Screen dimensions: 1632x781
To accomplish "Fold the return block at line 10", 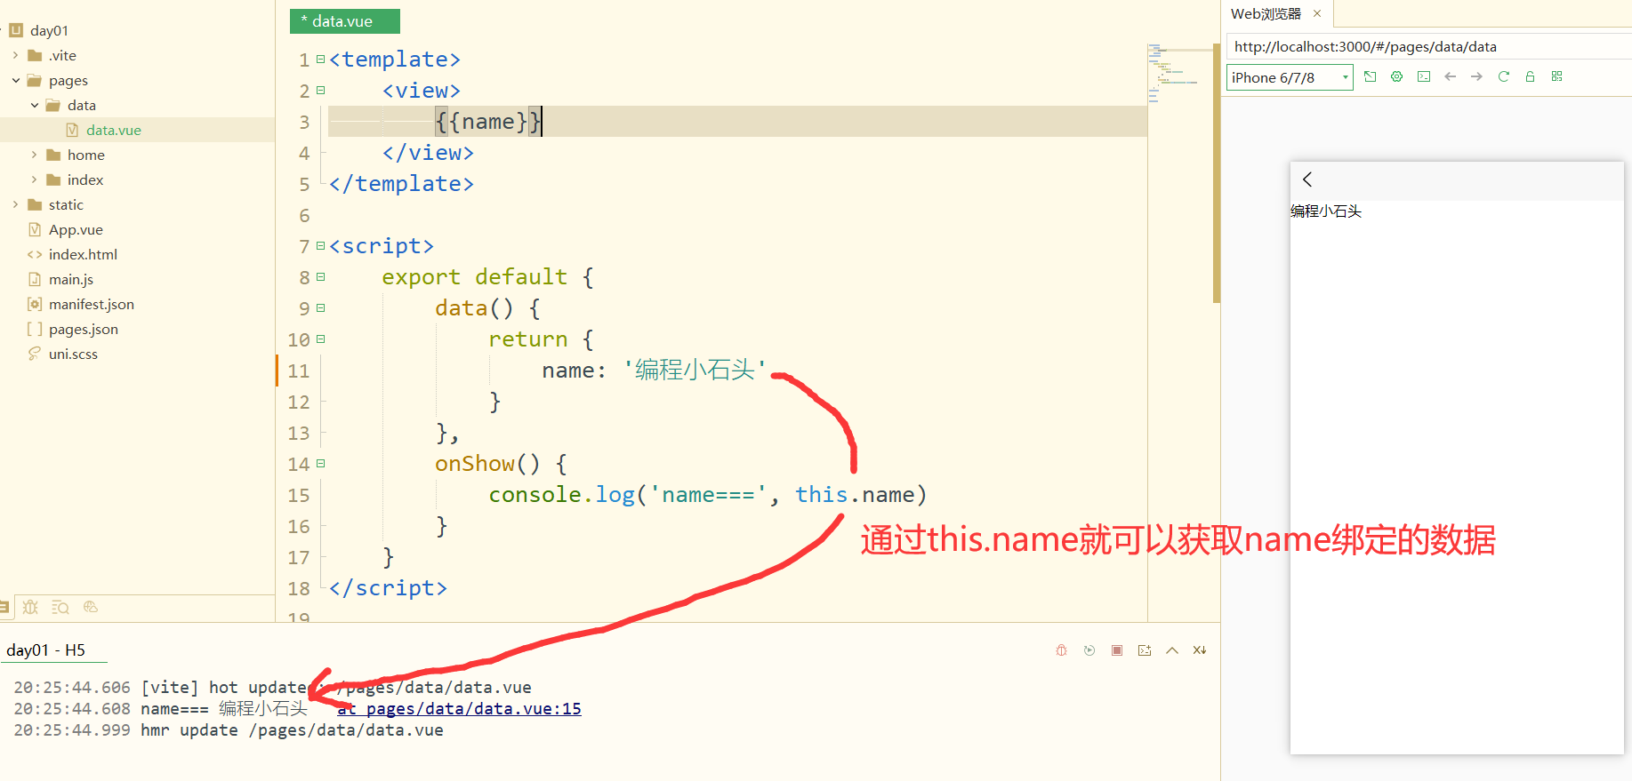I will (321, 339).
